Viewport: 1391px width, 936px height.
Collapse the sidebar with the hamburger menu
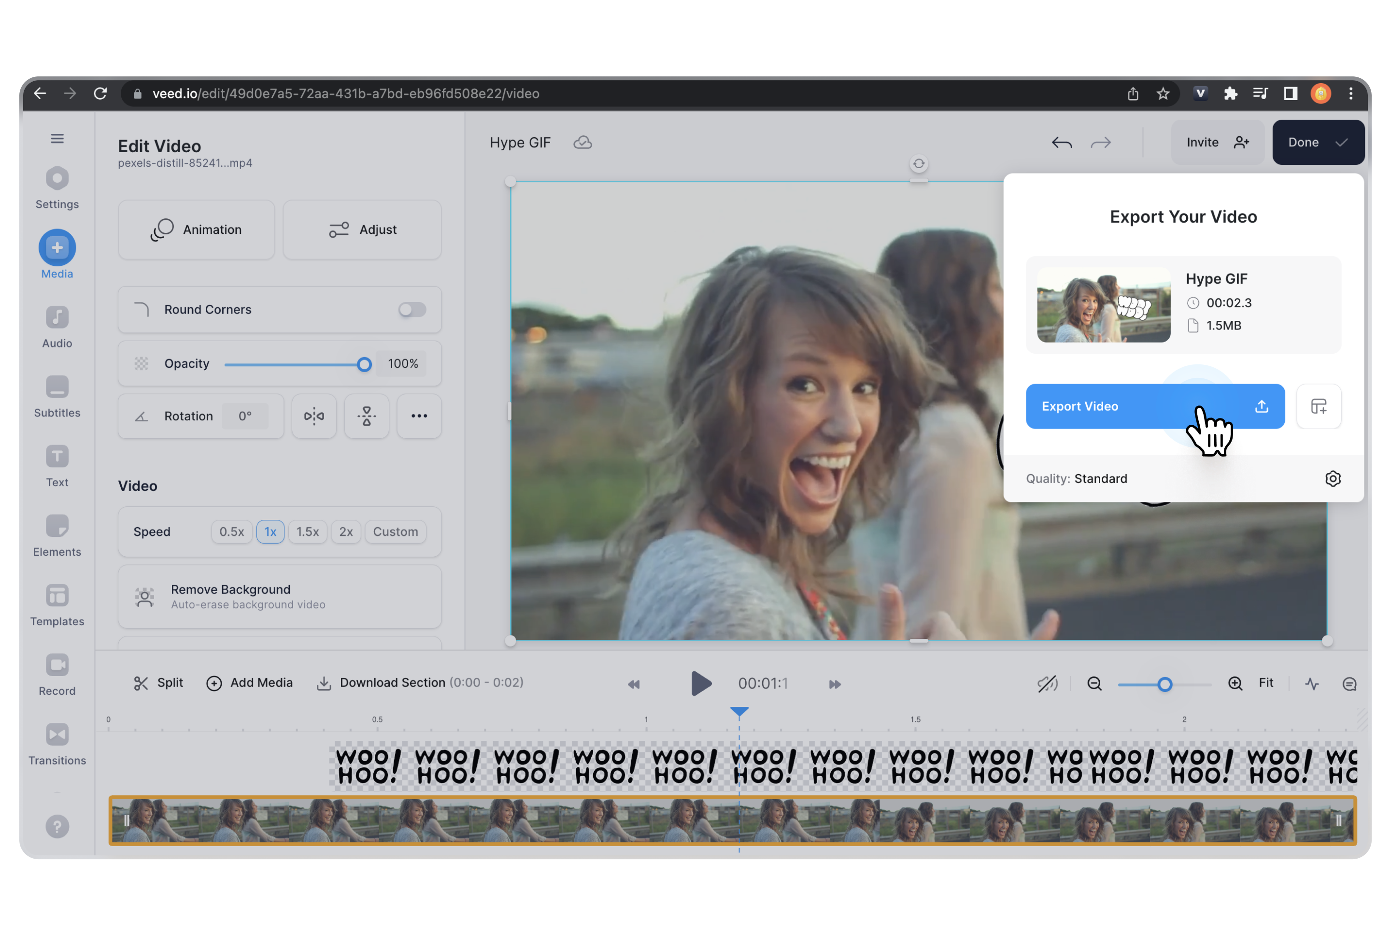(57, 138)
